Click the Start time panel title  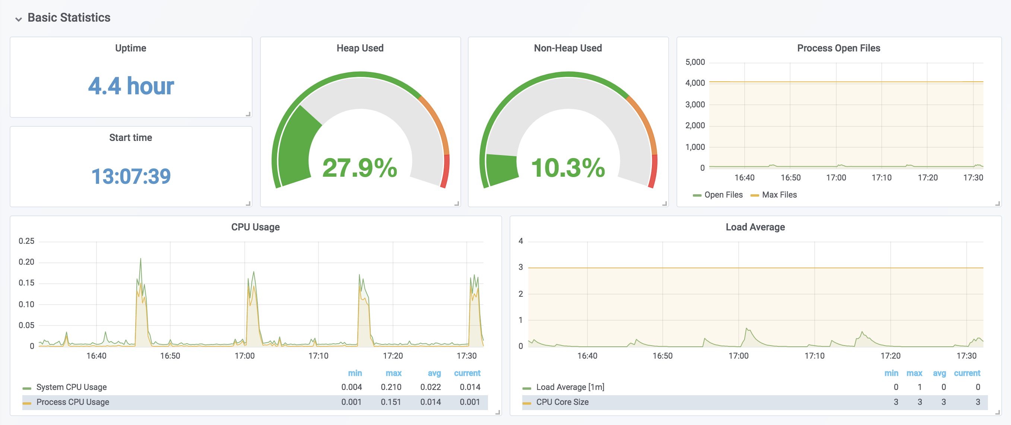click(x=130, y=138)
